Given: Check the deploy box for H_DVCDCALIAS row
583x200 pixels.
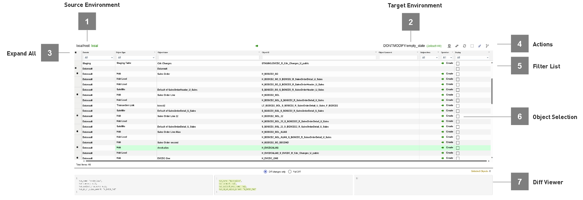Looking at the screenshot, I should [x=458, y=148].
